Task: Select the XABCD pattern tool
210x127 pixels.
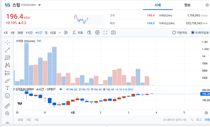Action: [7, 65]
